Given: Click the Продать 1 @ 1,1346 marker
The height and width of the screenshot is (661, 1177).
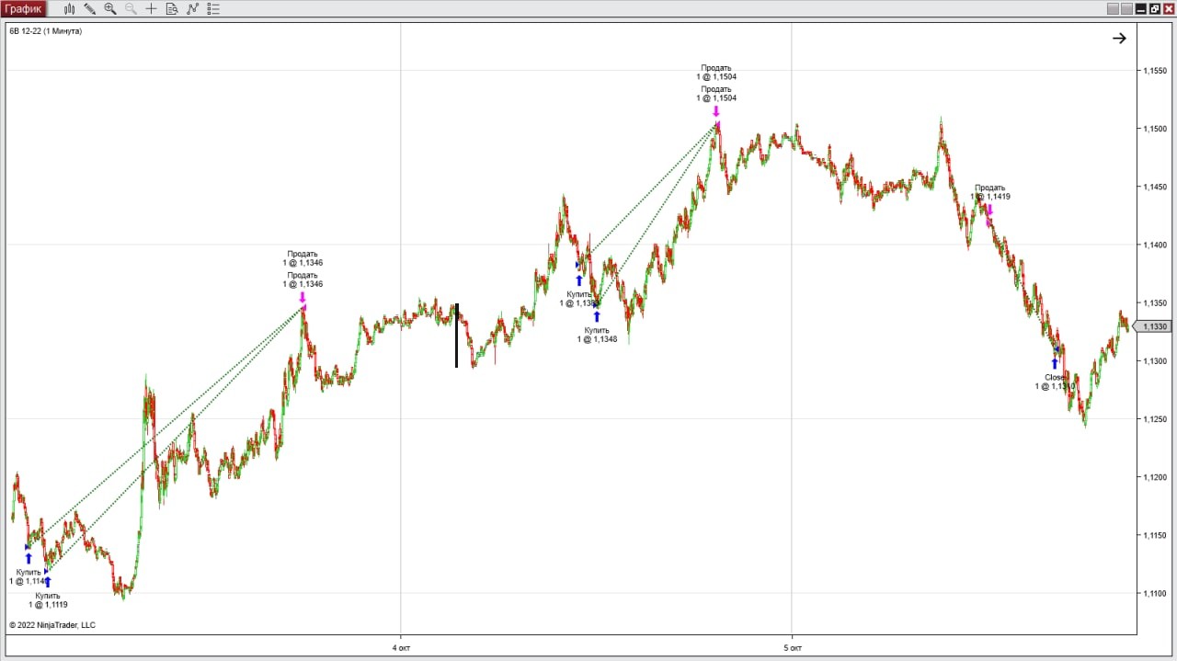Looking at the screenshot, I should (x=302, y=298).
